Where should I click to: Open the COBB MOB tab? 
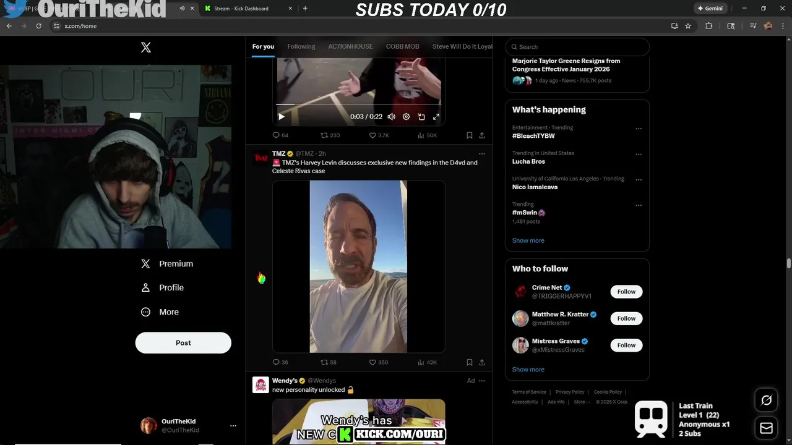pyautogui.click(x=403, y=46)
